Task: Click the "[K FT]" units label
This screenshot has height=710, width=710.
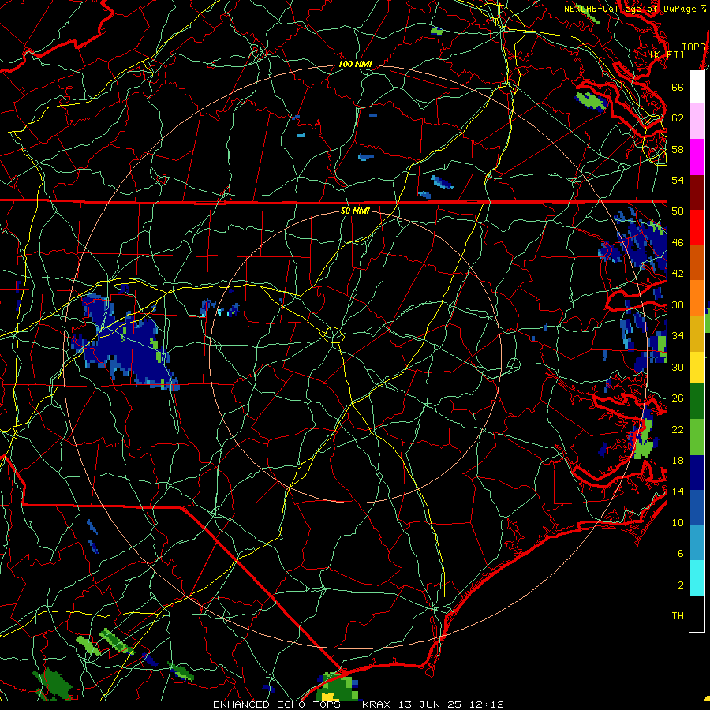Action: click(667, 54)
